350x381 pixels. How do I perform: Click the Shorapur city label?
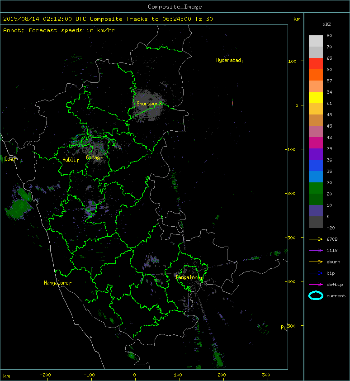148,104
